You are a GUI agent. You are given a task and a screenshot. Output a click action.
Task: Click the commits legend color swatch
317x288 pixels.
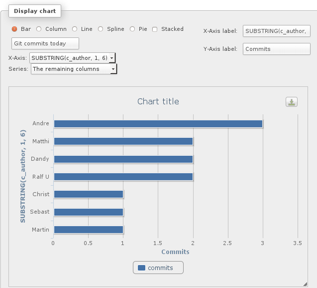141,268
